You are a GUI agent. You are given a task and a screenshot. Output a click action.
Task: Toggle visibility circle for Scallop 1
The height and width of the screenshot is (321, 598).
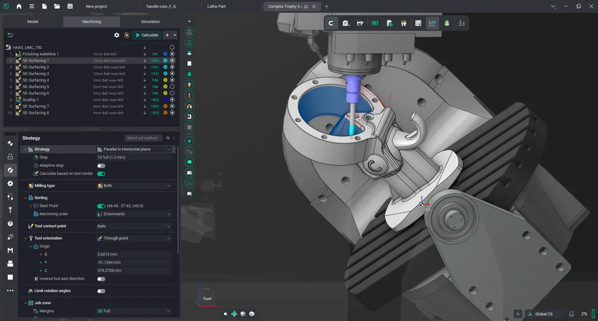coord(172,100)
